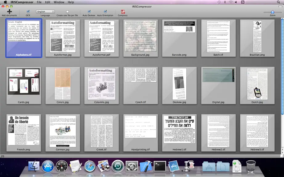Viewport: 284px width, 177px height.
Task: Disable the OCR checkbox
Action: click(28, 12)
